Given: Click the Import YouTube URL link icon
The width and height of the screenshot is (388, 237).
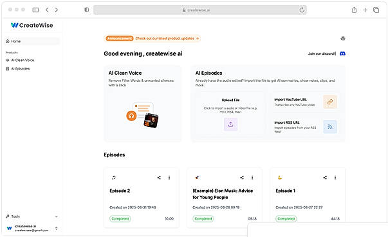Looking at the screenshot, I should coord(330,102).
